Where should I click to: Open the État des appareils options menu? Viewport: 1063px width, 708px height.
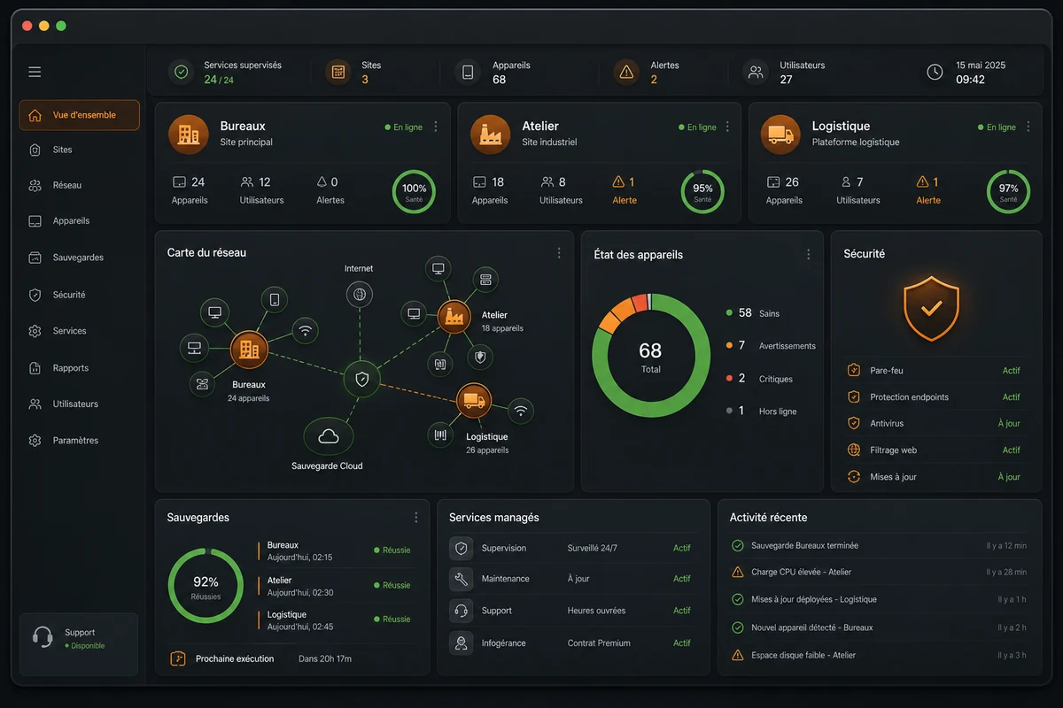pos(808,254)
